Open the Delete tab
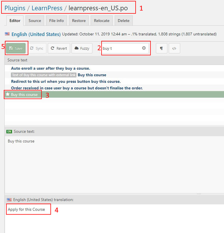 [x=124, y=21]
